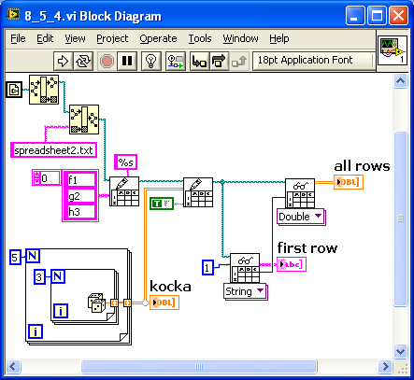
Task: Select the Read From Spreadsheet node above String
Action: [x=245, y=268]
